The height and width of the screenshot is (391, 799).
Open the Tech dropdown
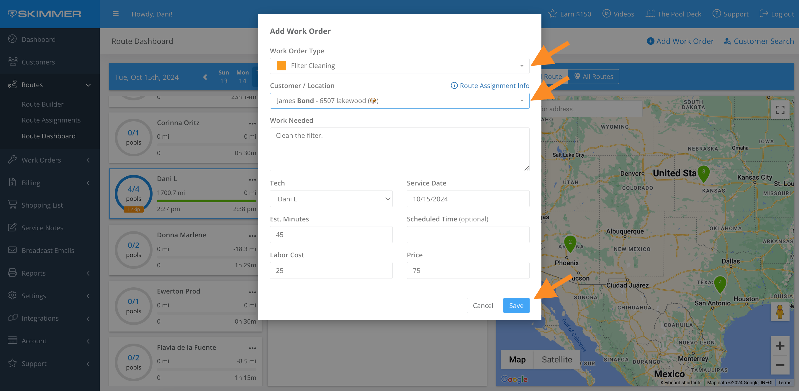pyautogui.click(x=331, y=199)
